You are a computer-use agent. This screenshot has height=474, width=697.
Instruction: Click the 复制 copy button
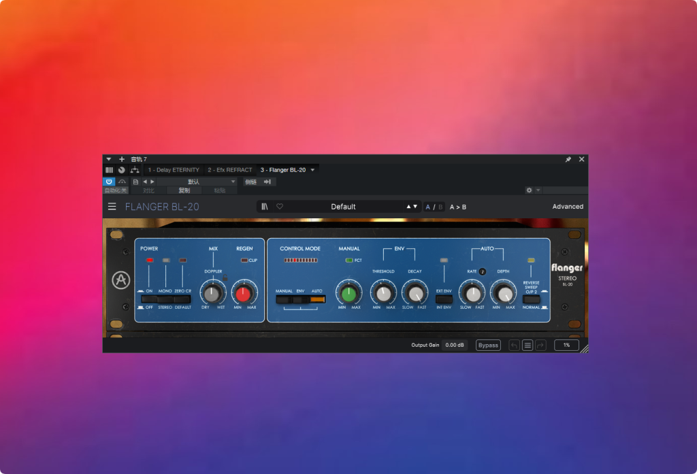point(184,190)
